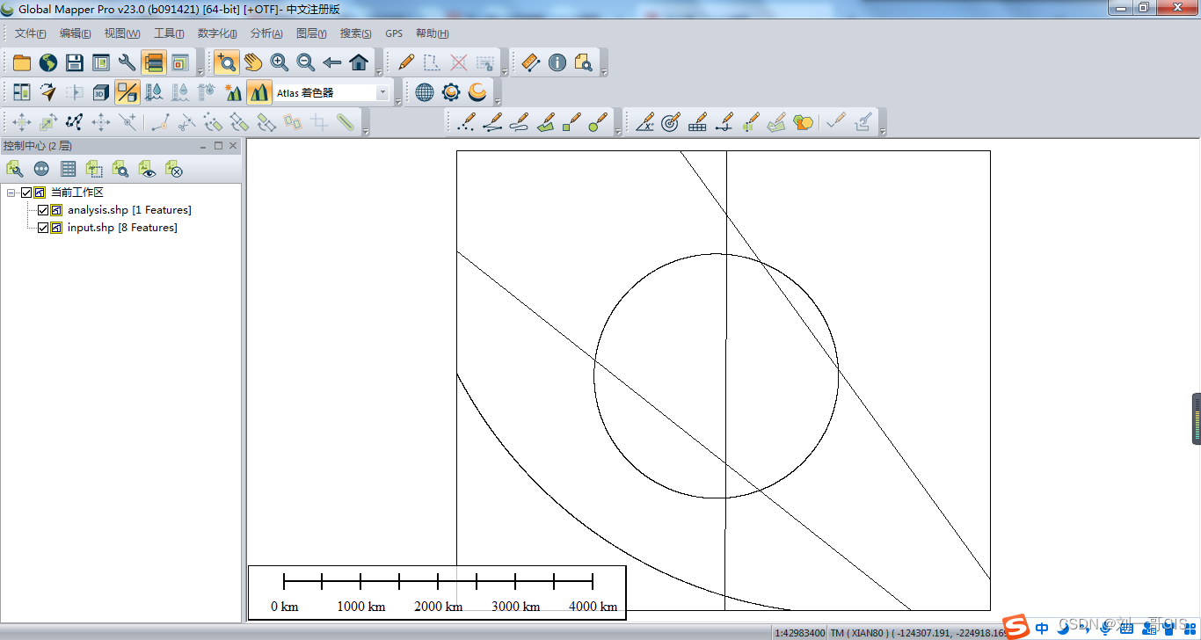Open GPS menu

tap(394, 33)
